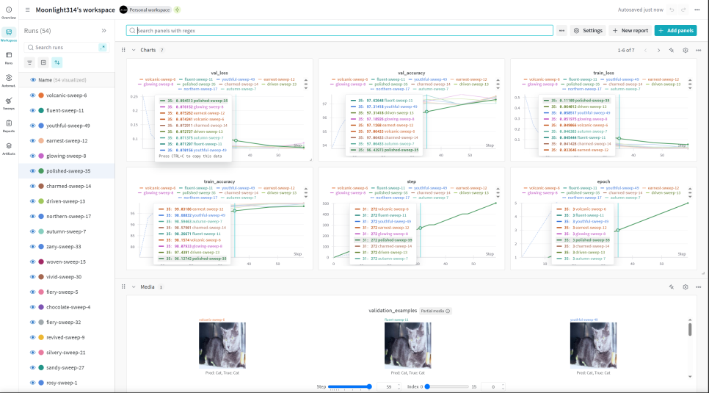
Task: Go to next page of Charts panels
Action: pyautogui.click(x=658, y=50)
